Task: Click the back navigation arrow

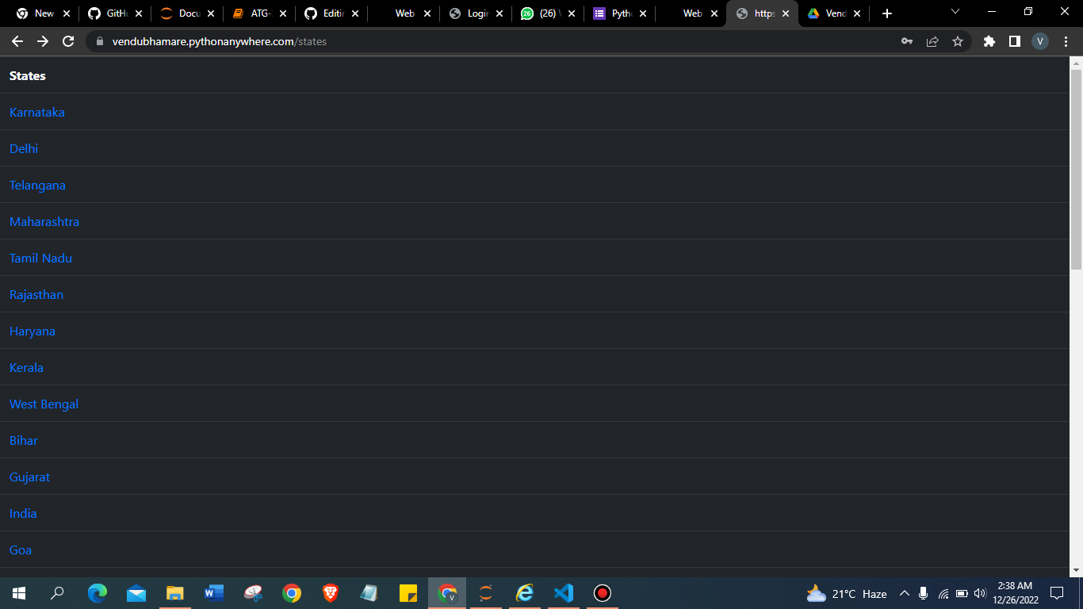Action: pyautogui.click(x=17, y=40)
